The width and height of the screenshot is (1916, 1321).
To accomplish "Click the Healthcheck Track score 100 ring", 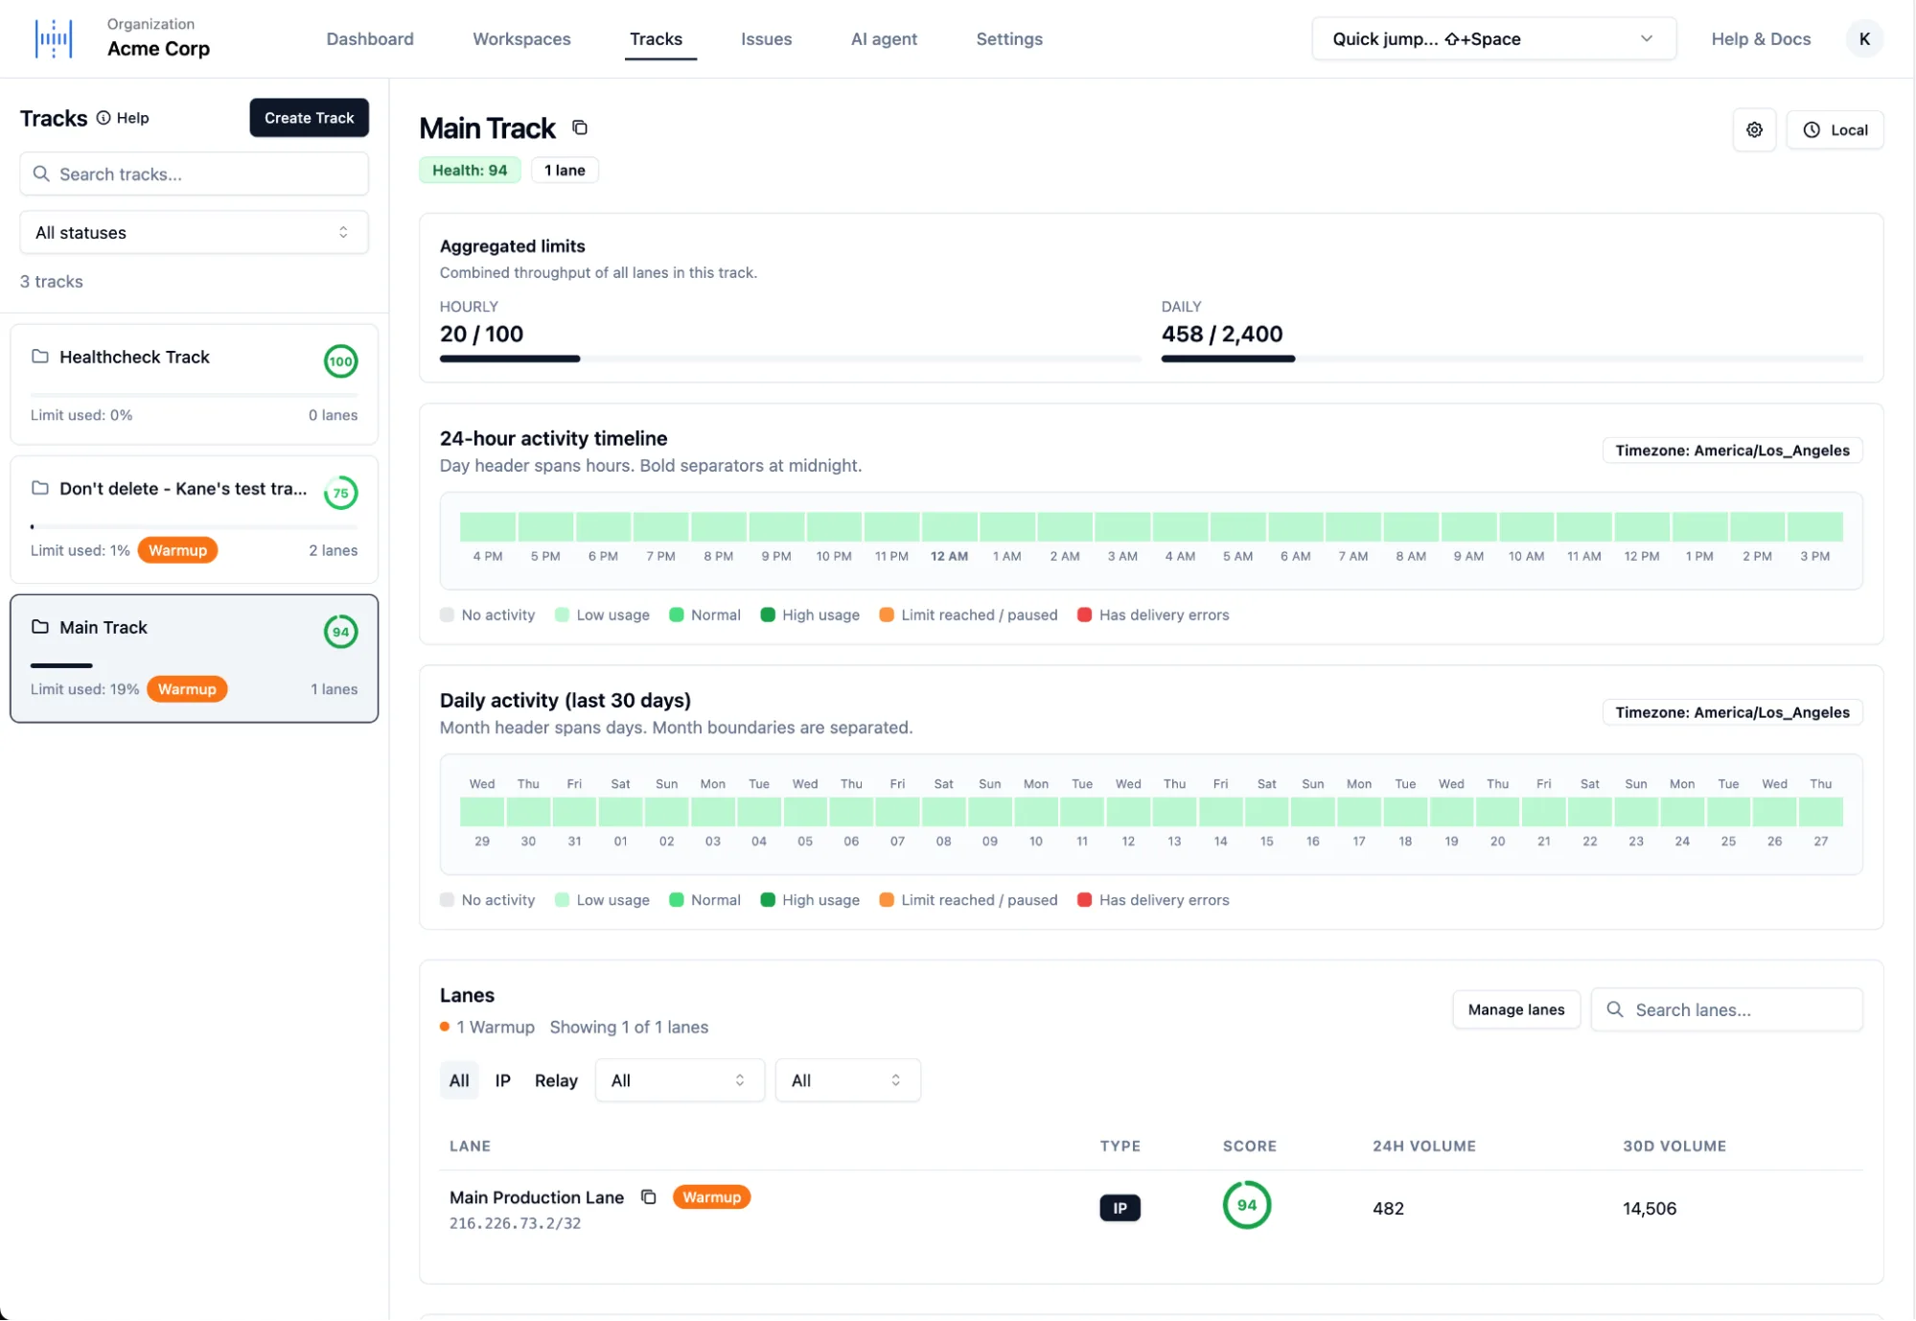I will pyautogui.click(x=340, y=361).
